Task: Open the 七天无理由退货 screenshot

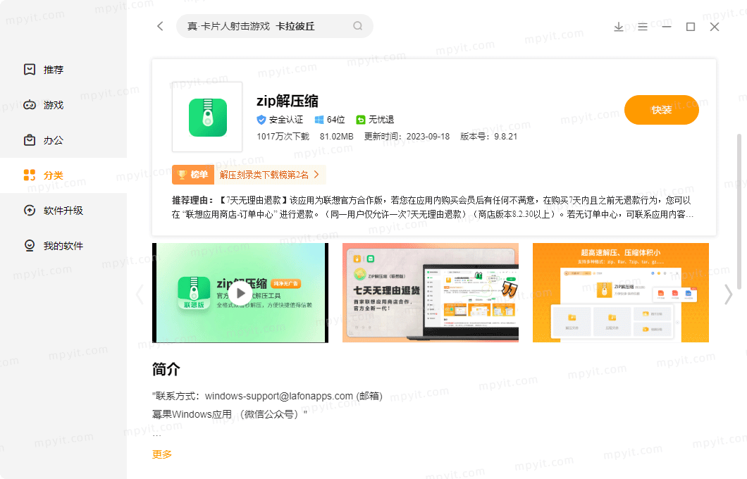Action: [x=430, y=293]
